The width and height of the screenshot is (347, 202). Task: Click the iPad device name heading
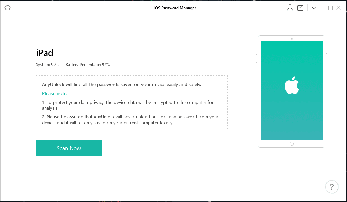coord(45,53)
